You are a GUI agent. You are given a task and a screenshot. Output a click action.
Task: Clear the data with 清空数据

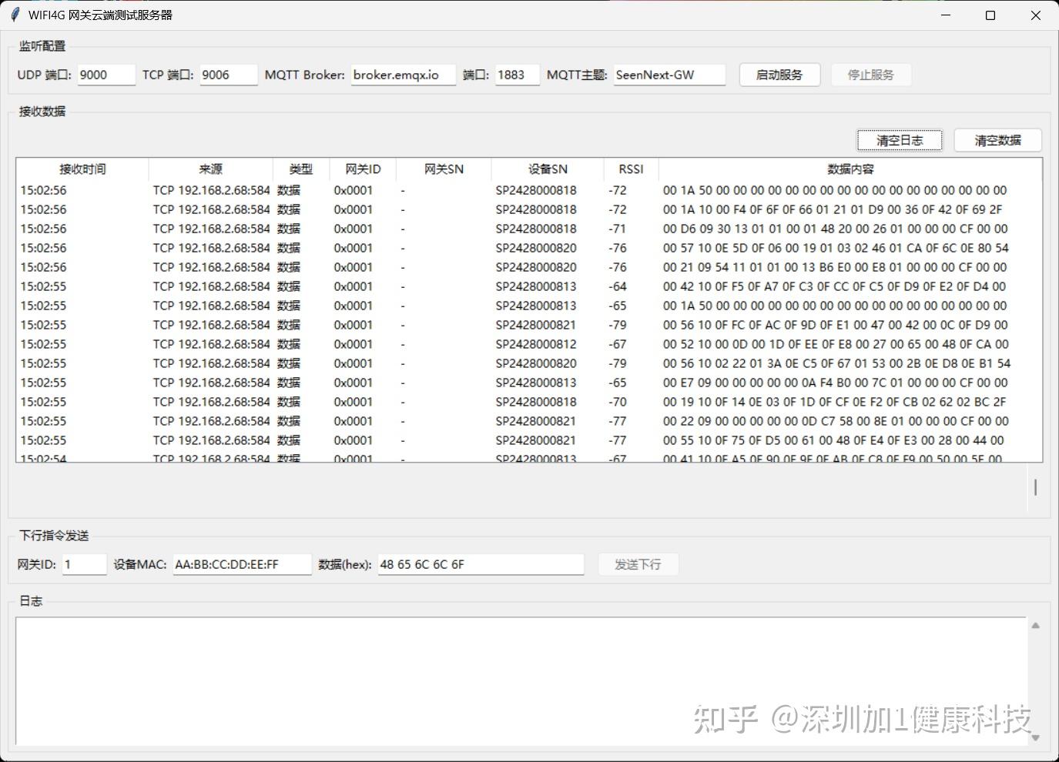tap(998, 140)
